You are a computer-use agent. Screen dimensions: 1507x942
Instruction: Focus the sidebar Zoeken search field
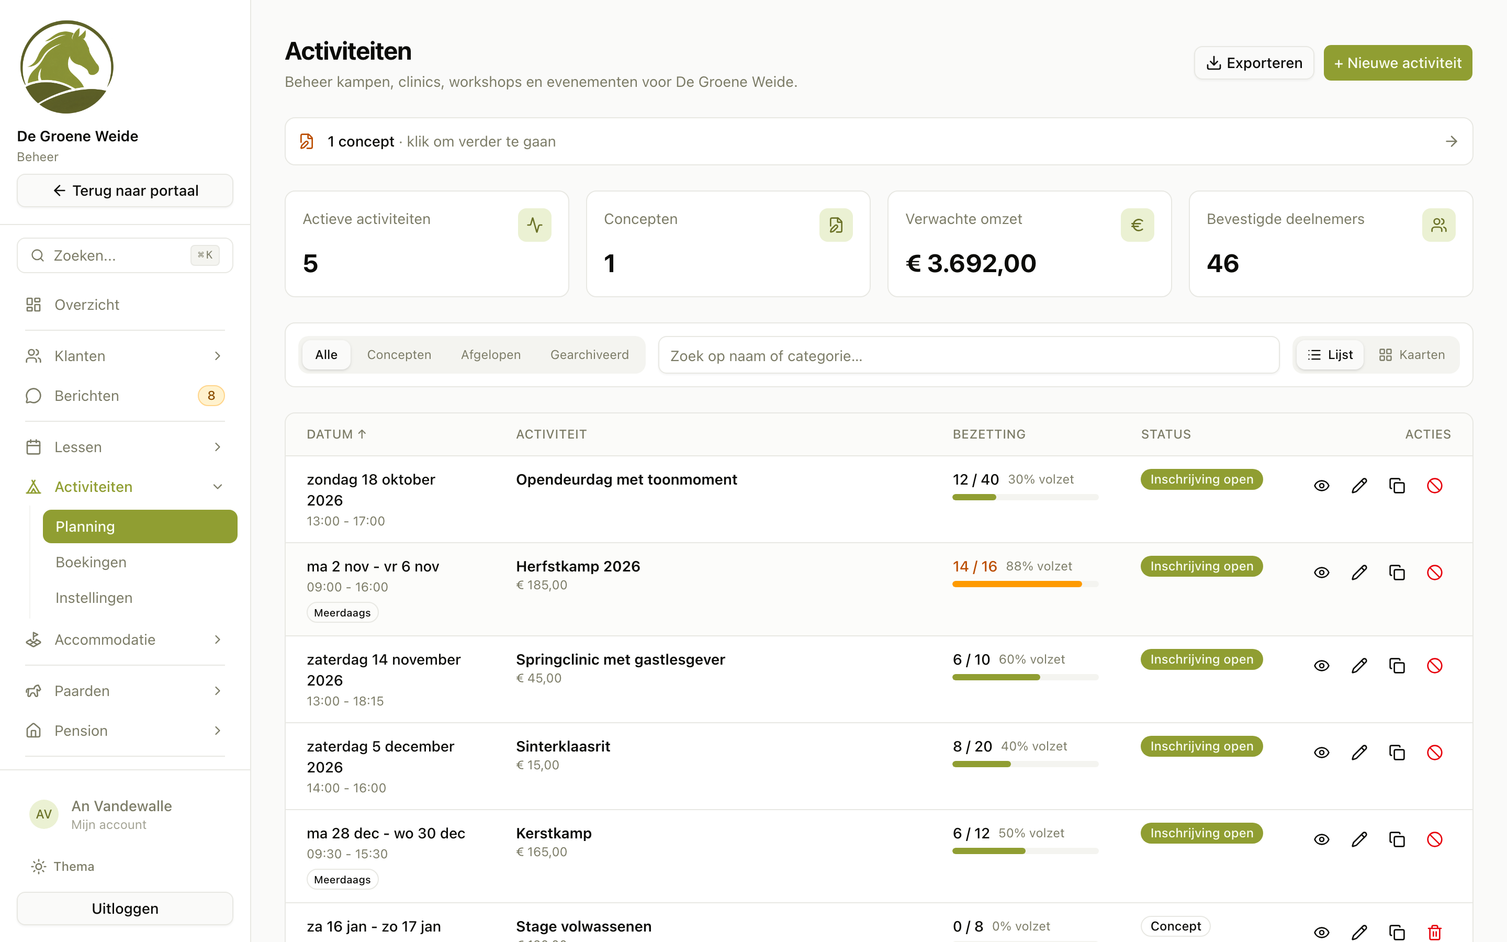(x=125, y=255)
